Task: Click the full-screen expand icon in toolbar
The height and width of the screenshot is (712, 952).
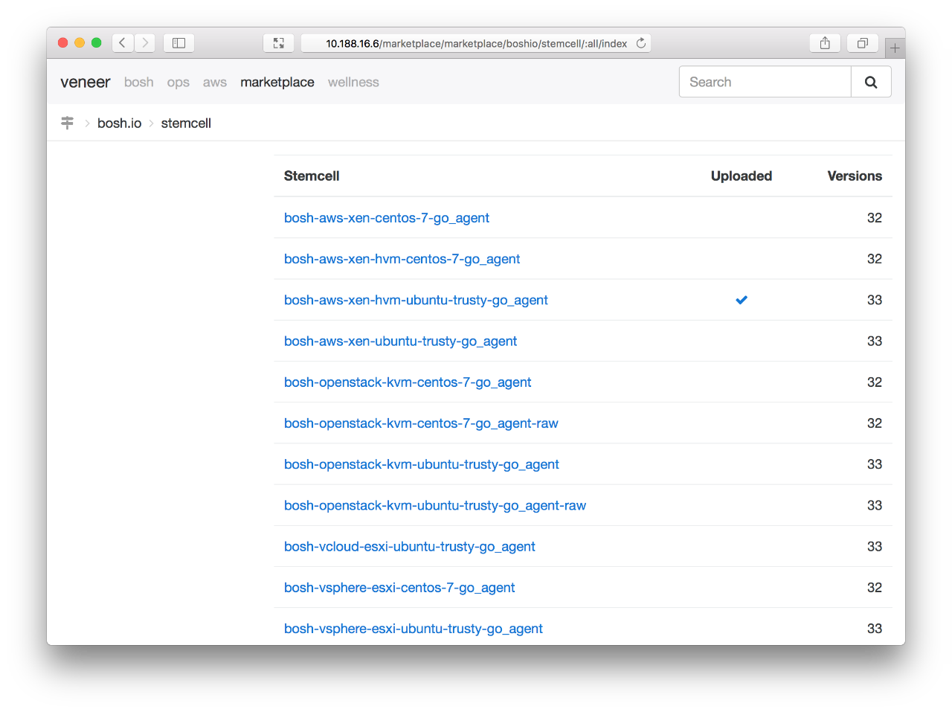Action: click(279, 43)
